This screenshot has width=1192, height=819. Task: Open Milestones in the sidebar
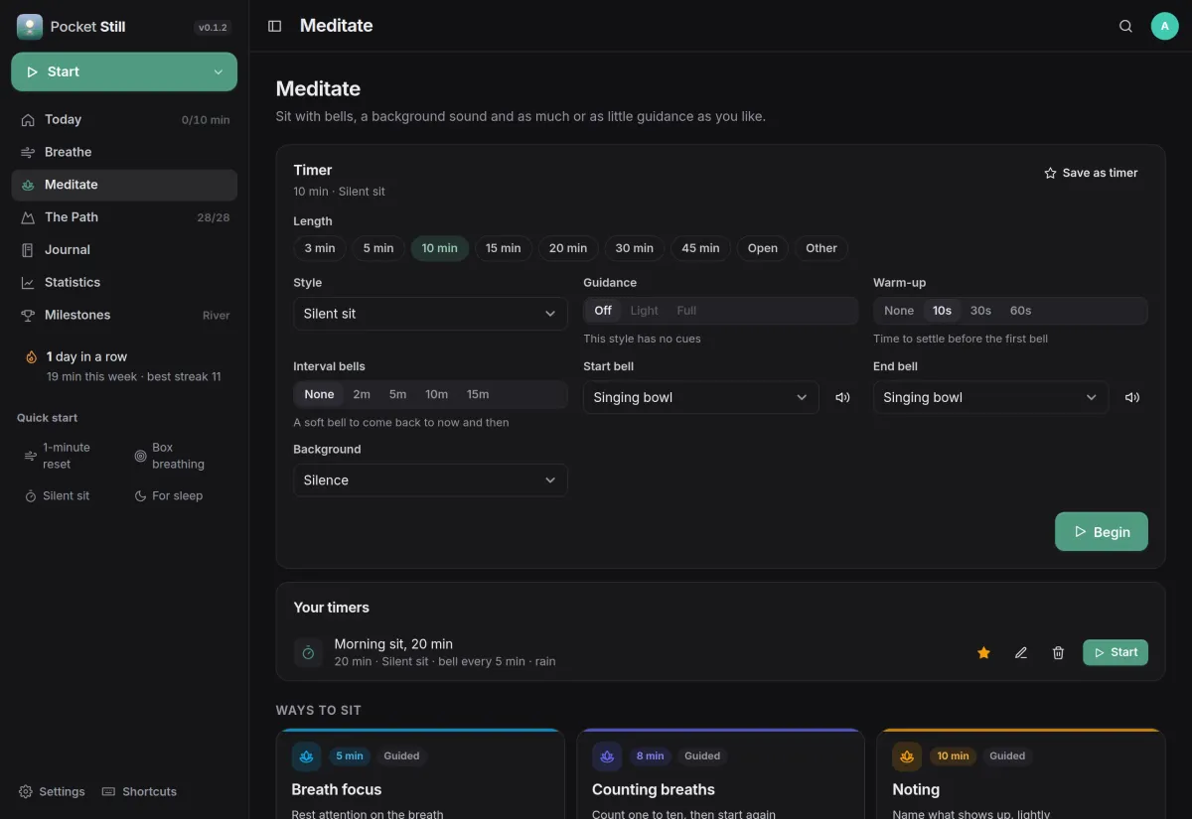[x=124, y=315]
